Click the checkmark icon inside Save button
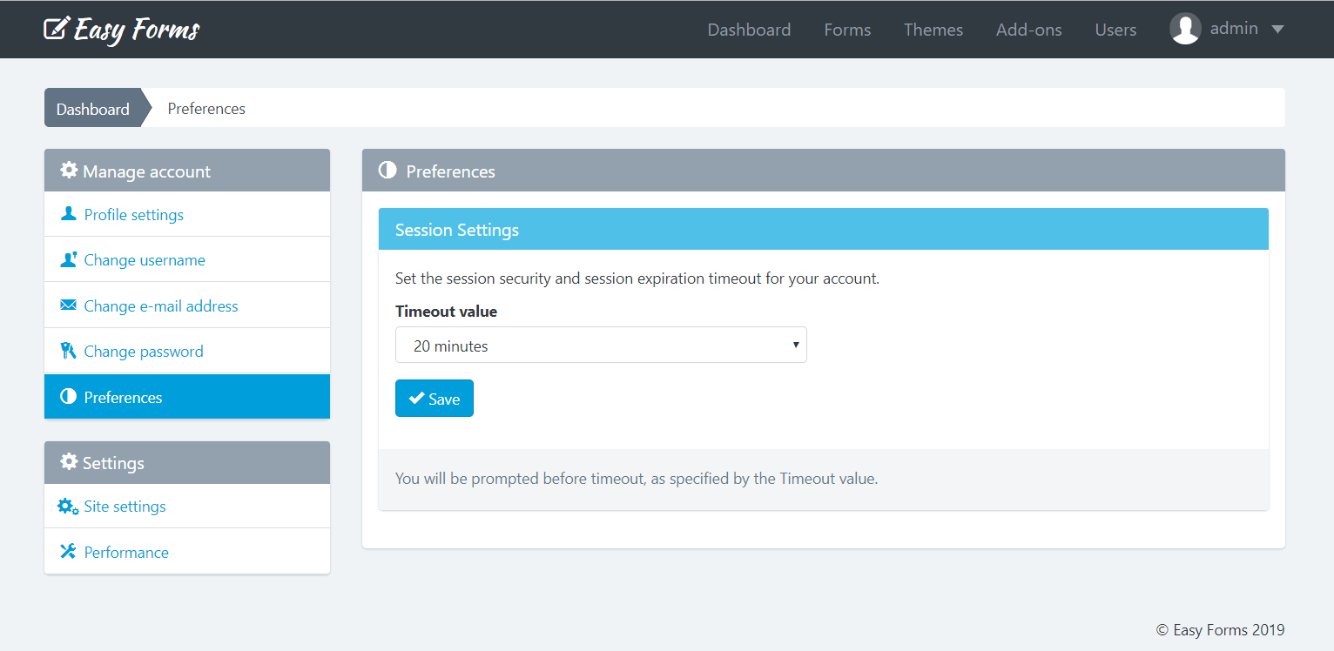1334x651 pixels. click(x=416, y=398)
